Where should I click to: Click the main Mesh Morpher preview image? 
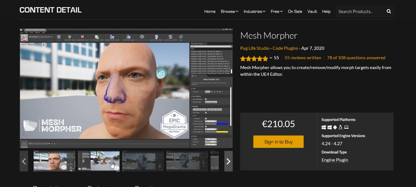click(126, 88)
